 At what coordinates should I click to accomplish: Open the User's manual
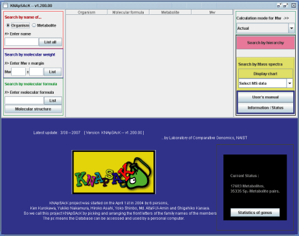coord(265,97)
